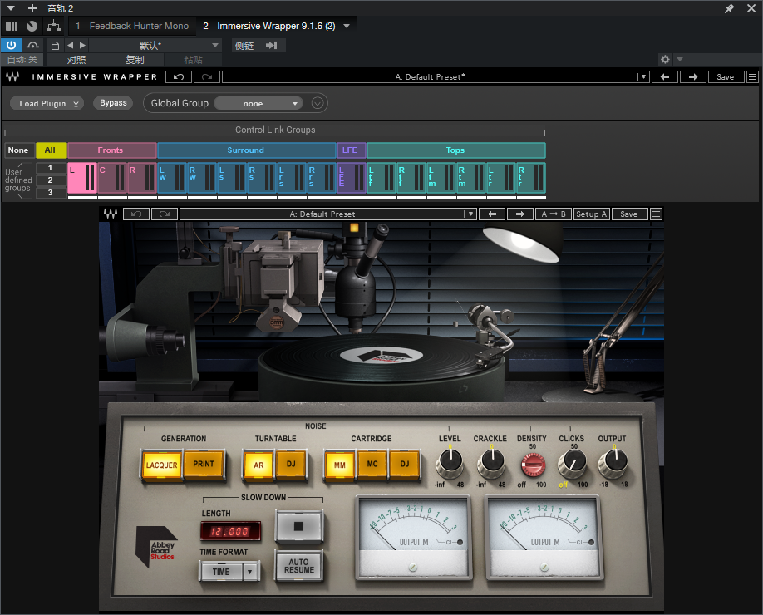
Task: Select the All link group
Action: click(x=50, y=150)
